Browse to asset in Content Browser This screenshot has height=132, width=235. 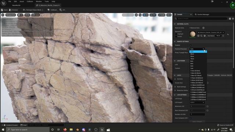tap(14, 10)
